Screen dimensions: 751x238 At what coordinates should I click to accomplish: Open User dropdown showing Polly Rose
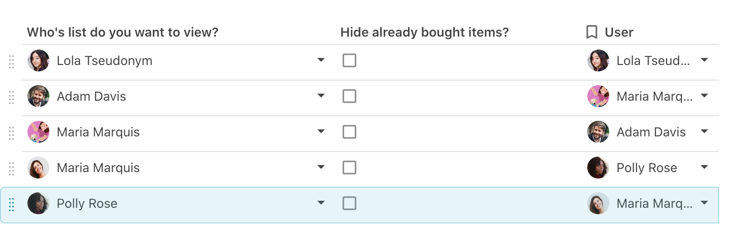tap(704, 167)
